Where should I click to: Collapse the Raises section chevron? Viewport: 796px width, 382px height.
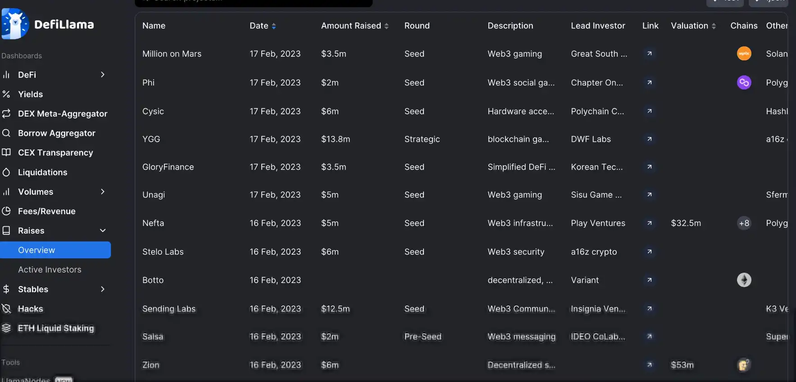tap(103, 230)
